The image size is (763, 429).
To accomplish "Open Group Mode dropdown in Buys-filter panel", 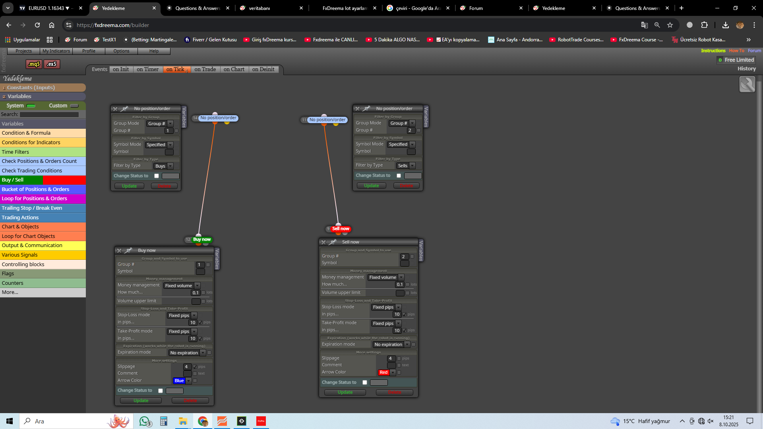I will [160, 124].
